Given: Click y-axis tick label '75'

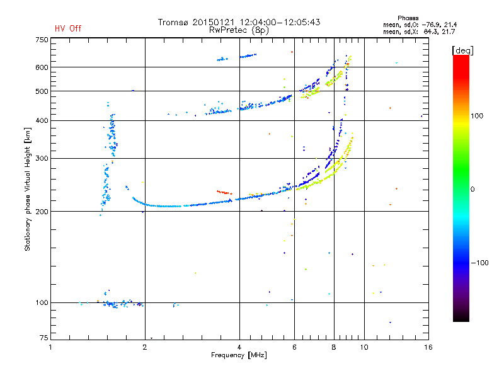Looking at the screenshot, I should pos(43,338).
